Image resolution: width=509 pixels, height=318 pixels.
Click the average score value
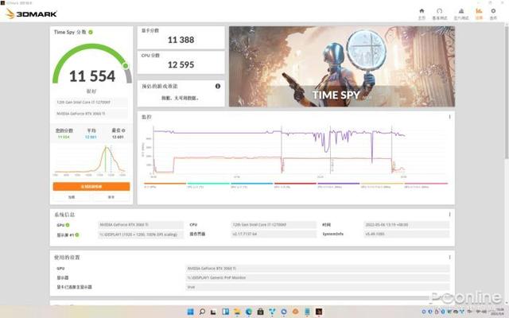91,137
